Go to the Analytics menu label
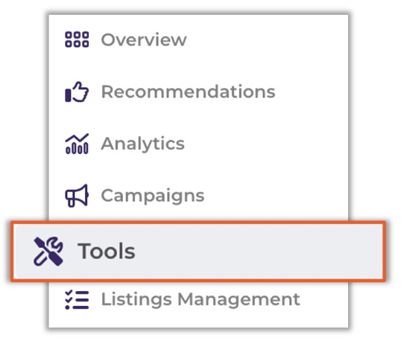This screenshot has height=344, width=401. point(142,144)
